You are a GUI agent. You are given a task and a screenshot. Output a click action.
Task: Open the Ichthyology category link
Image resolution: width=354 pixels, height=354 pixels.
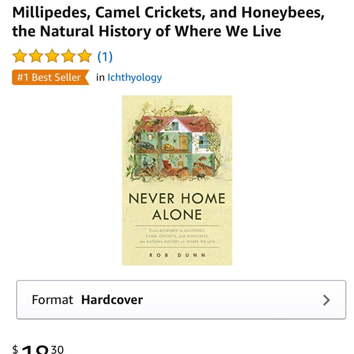[x=135, y=77]
